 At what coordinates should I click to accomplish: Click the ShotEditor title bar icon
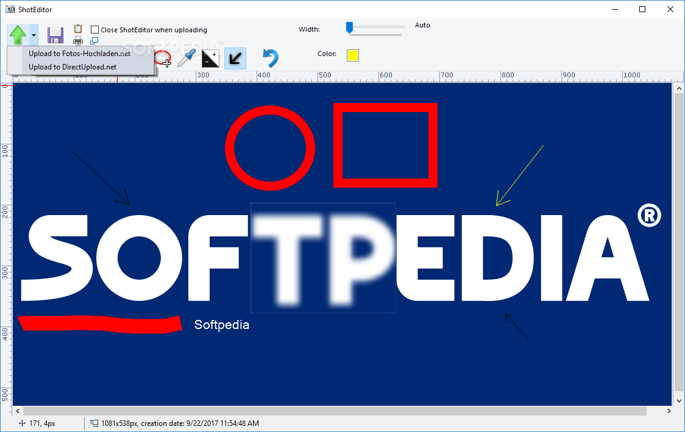coord(10,9)
